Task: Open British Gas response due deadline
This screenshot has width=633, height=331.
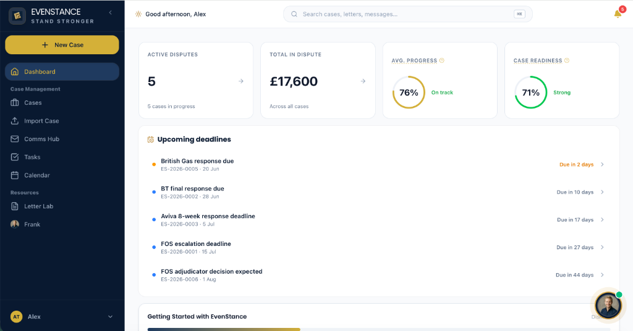Action: tap(379, 165)
